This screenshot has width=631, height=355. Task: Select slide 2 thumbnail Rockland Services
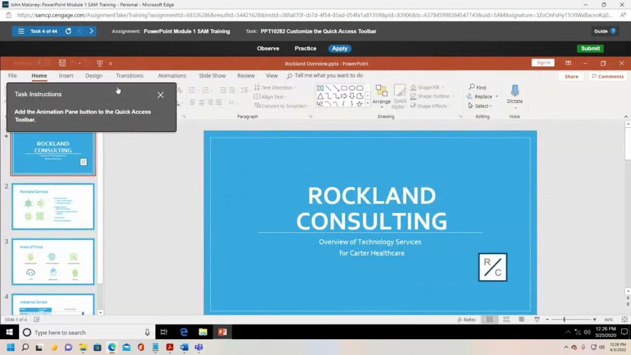53,207
